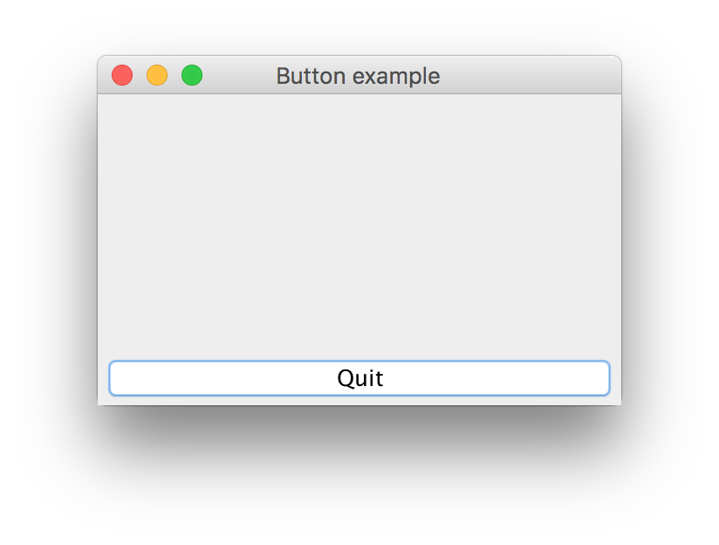The image size is (719, 545).
Task: Activate the focused Quit button
Action: (x=359, y=378)
